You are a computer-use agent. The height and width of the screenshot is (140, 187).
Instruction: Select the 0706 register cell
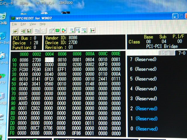coord(48,128)
